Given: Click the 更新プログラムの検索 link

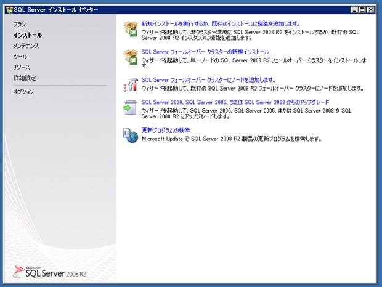Looking at the screenshot, I should pos(166,130).
